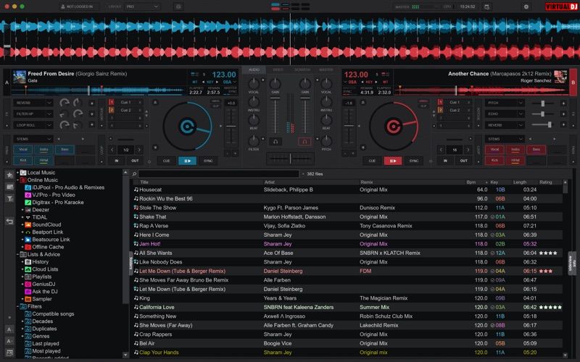
Task: Select the SoundCloud source
Action: [46, 224]
